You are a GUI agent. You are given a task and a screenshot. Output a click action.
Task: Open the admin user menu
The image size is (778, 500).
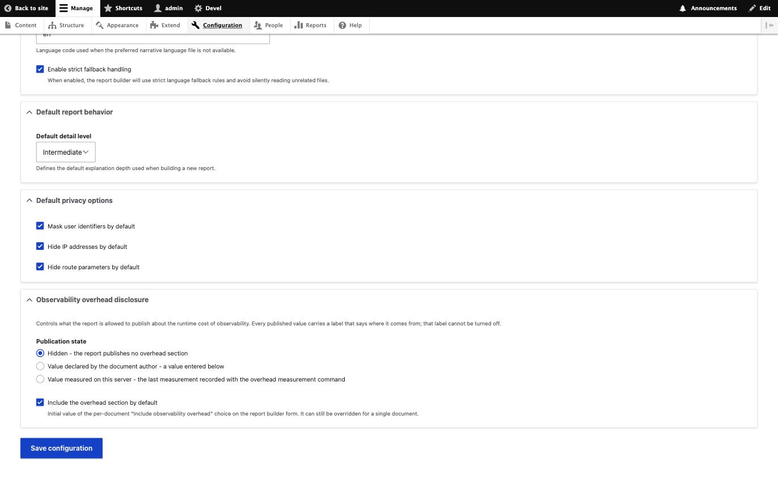coord(168,9)
